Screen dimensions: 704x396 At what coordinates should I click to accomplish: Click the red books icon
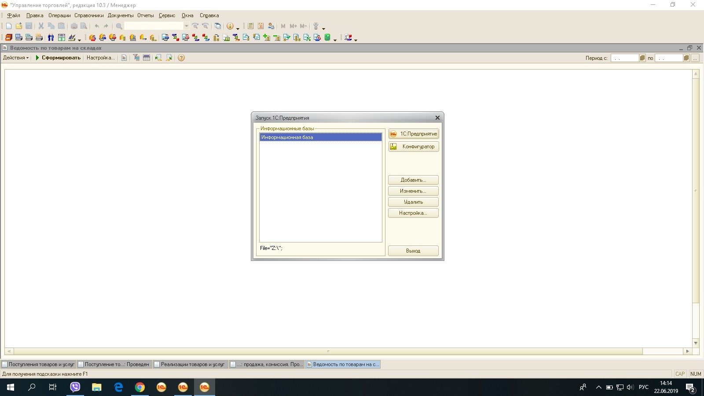(x=9, y=37)
